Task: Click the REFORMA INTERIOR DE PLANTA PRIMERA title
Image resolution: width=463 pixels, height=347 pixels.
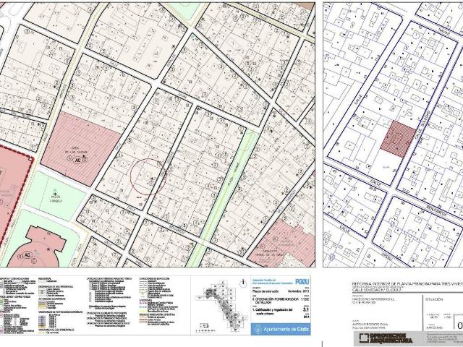Action: click(407, 284)
